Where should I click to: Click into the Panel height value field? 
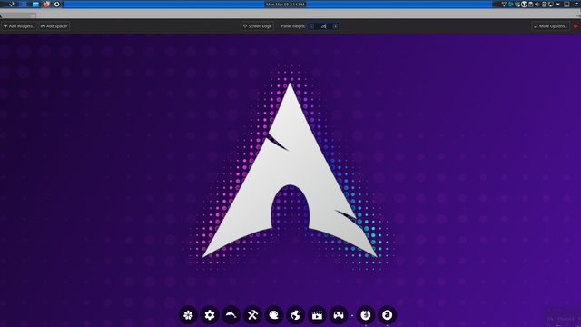pyautogui.click(x=323, y=26)
